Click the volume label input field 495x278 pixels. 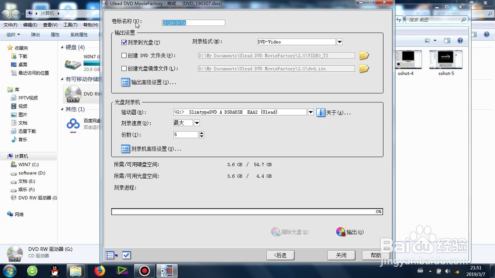click(193, 23)
